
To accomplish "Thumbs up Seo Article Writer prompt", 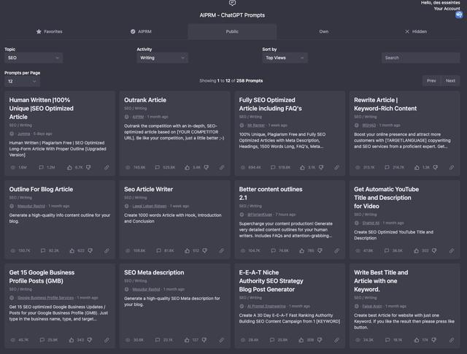I will point(187,250).
